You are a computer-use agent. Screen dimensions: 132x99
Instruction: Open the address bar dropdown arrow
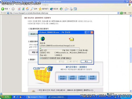tap(118, 13)
